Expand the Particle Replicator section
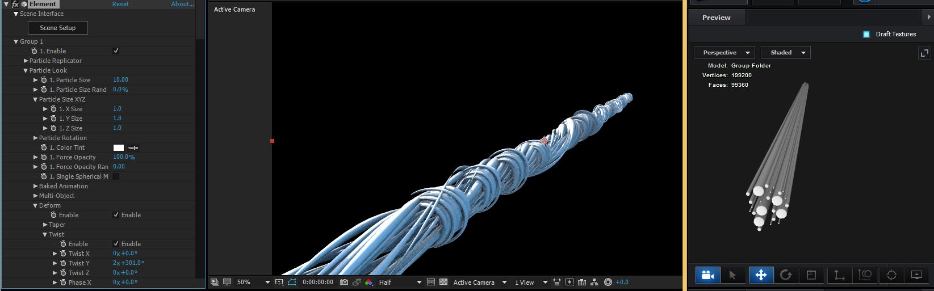Image resolution: width=934 pixels, height=291 pixels. pyautogui.click(x=26, y=61)
